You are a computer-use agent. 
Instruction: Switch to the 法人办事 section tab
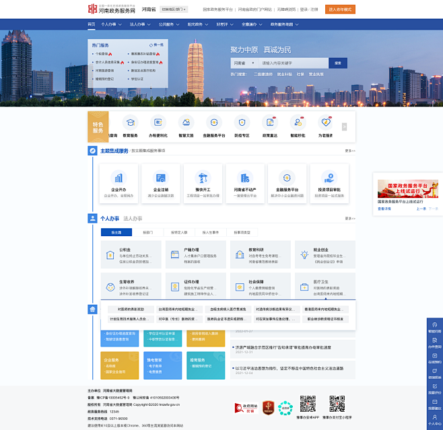tap(132, 219)
